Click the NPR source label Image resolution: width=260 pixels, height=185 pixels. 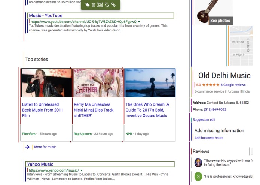(129, 134)
